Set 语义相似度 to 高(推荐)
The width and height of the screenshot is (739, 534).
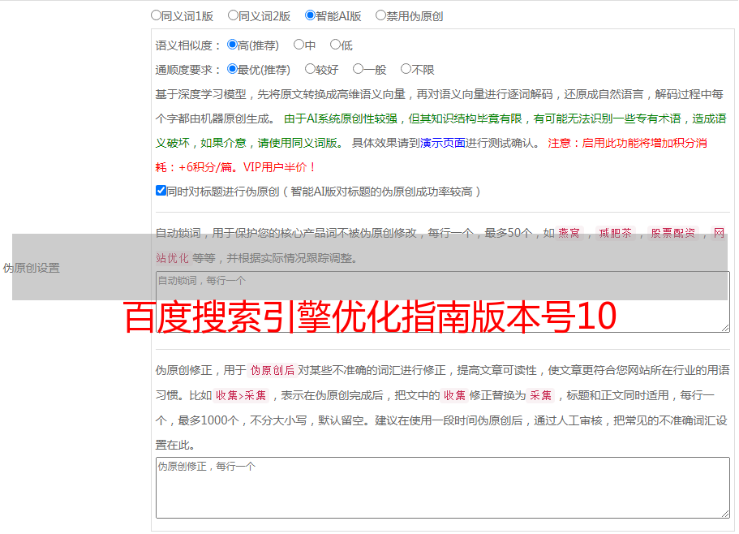pos(232,45)
